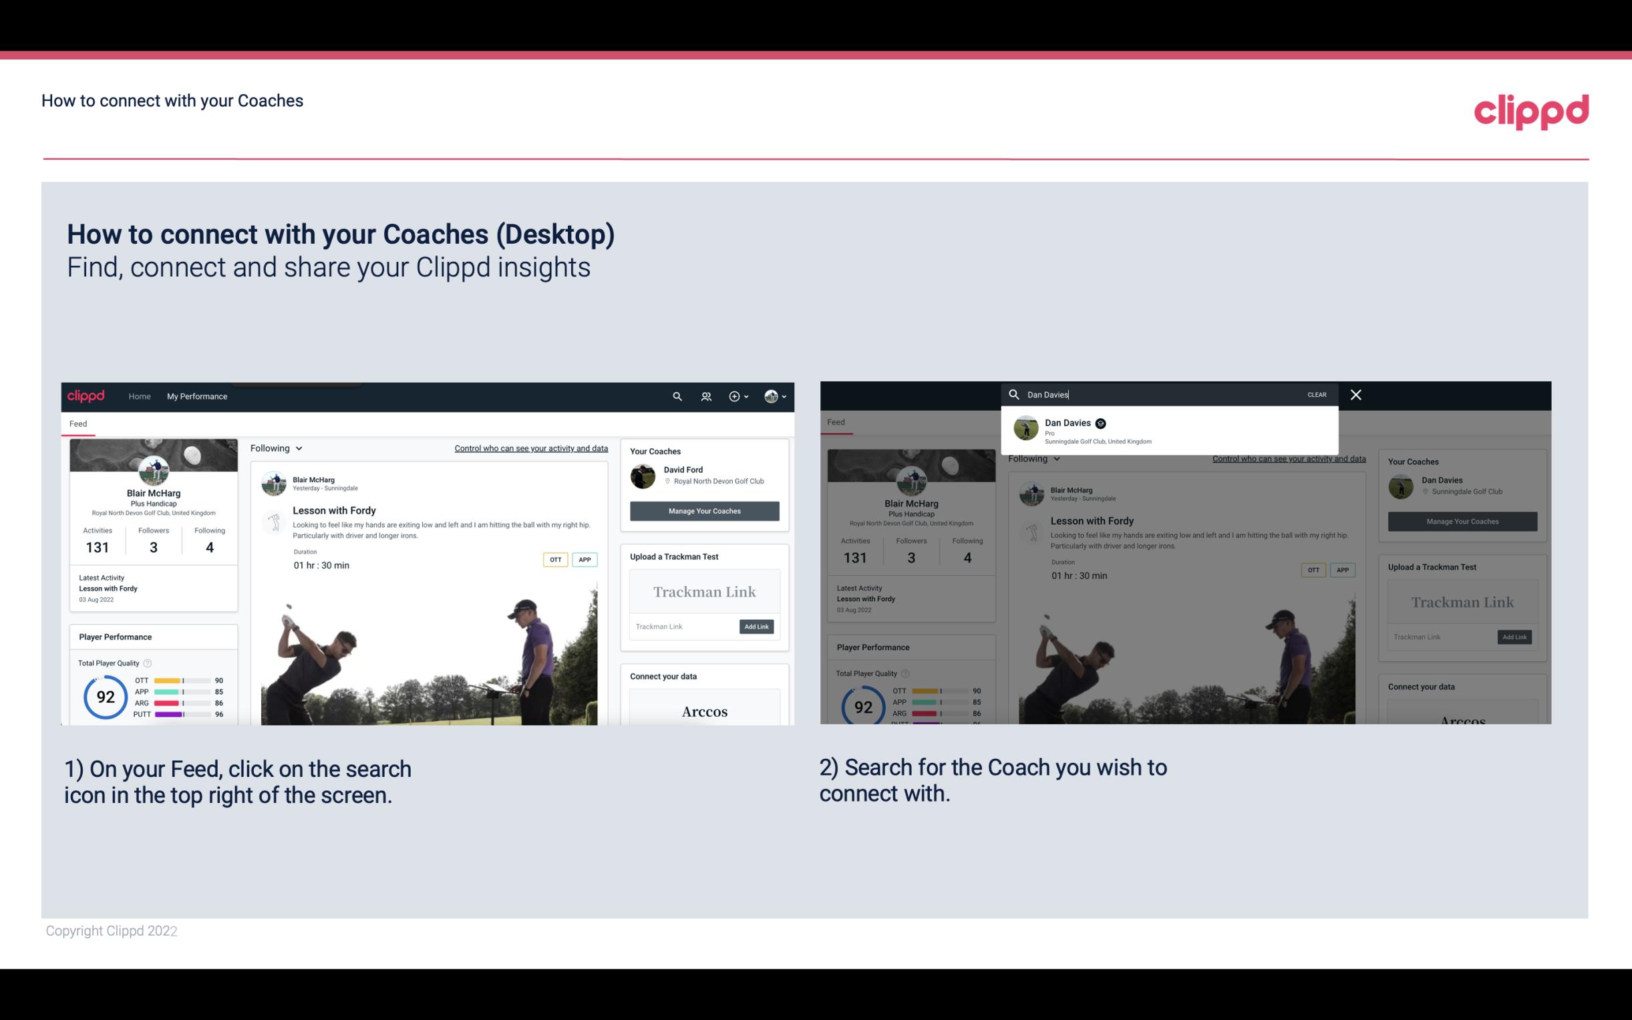1632x1020 pixels.
Task: Click the Add Link button for Trackman
Action: 757,627
